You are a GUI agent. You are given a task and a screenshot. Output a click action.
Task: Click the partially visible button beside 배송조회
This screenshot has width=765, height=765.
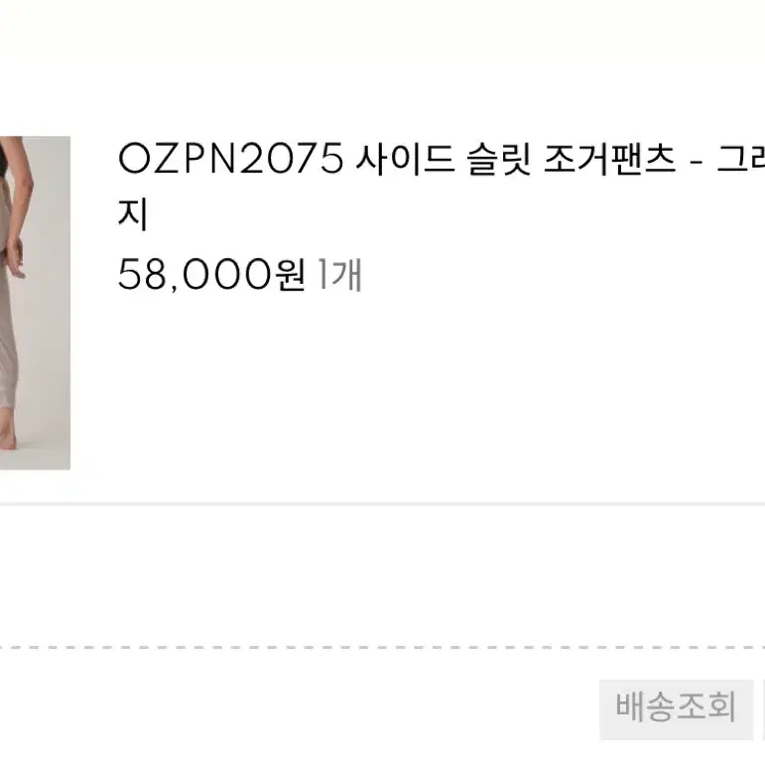(x=763, y=709)
